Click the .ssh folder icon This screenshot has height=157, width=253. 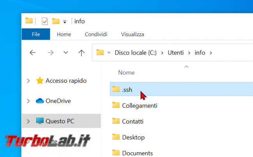(116, 89)
